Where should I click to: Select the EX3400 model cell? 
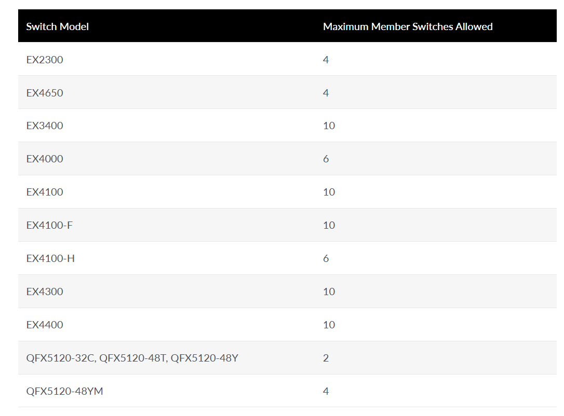45,126
